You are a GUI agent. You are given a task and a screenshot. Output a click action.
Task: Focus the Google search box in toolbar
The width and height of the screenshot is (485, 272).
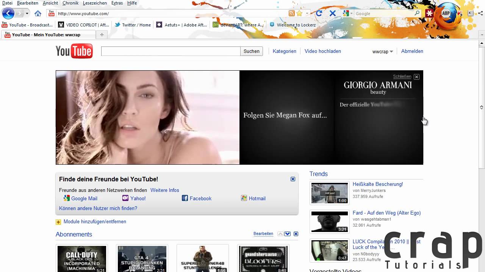coord(384,14)
